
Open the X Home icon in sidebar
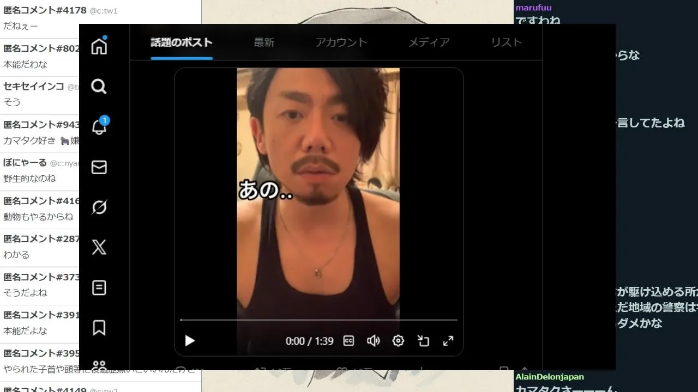[x=99, y=46]
